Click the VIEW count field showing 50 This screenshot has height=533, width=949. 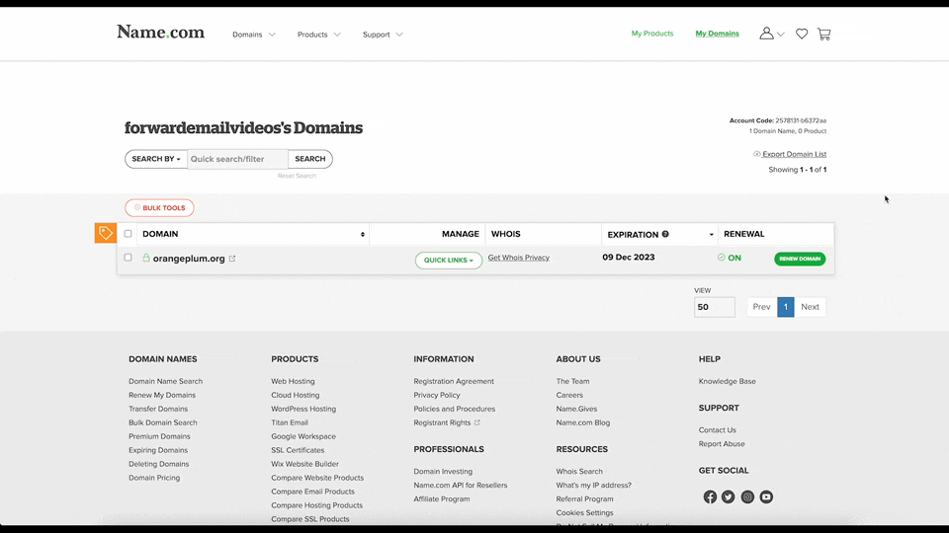[x=715, y=307]
